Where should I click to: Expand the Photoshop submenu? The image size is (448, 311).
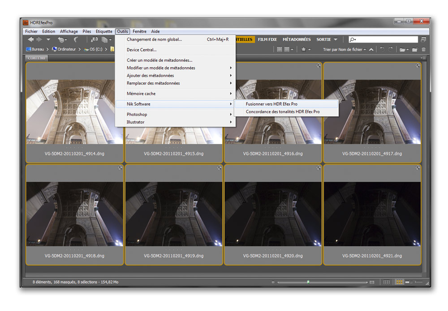176,115
